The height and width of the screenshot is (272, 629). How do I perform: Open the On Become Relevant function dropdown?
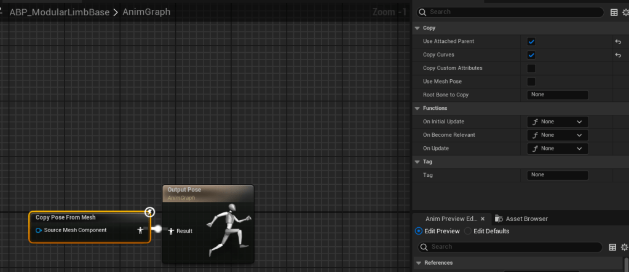pos(558,135)
